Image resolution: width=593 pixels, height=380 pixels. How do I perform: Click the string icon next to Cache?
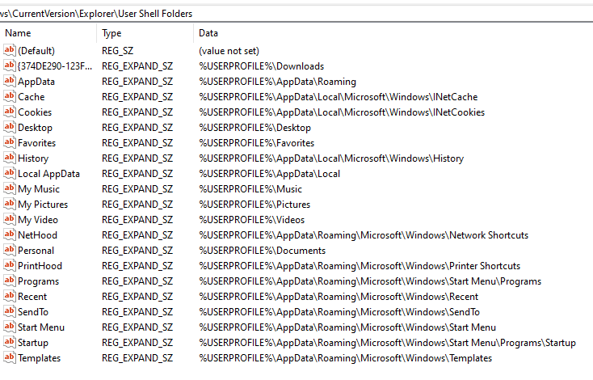click(x=10, y=96)
